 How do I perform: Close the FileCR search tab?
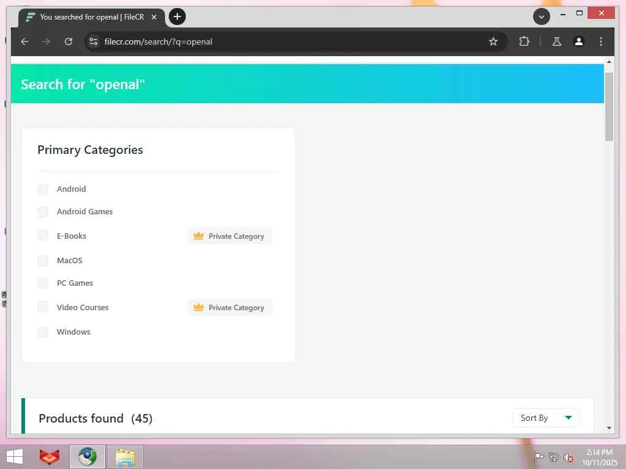pos(154,17)
